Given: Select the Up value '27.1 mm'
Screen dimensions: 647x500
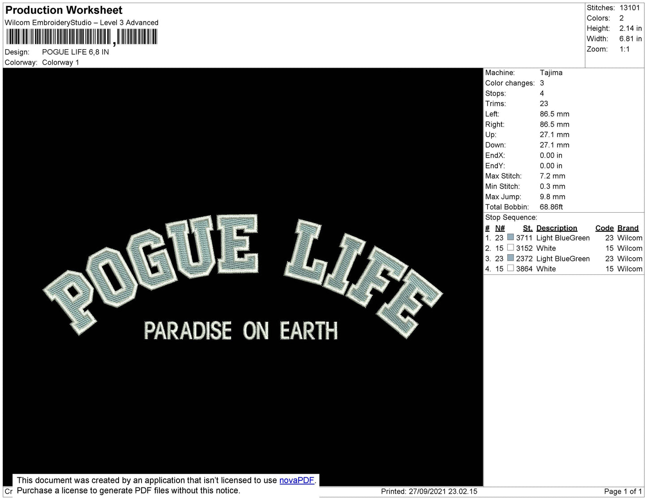Looking at the screenshot, I should pyautogui.click(x=555, y=134).
